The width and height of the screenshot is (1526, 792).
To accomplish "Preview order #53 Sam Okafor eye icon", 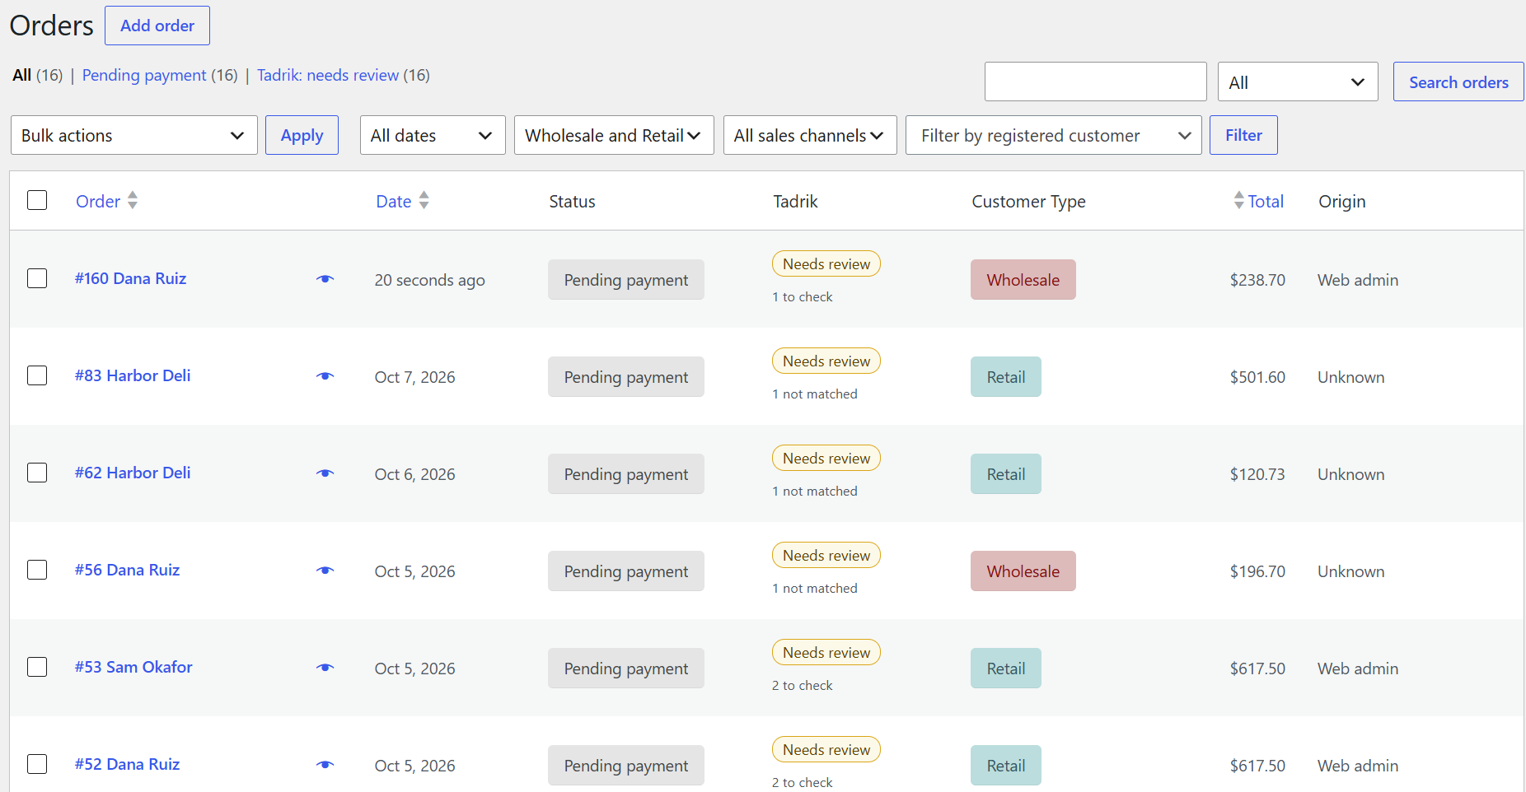I will pos(325,668).
